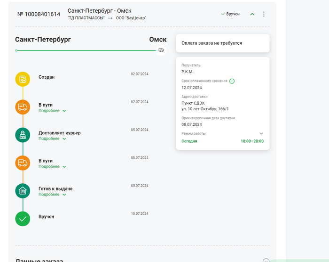The width and height of the screenshot is (329, 262).
Task: Click the orange truck icon below "Доставляет курьер"
Action: click(x=23, y=163)
